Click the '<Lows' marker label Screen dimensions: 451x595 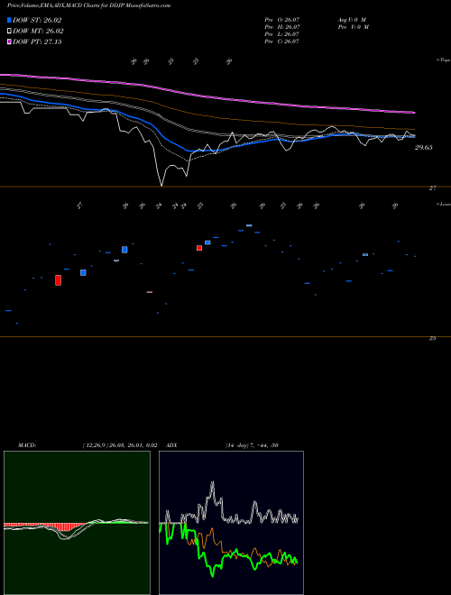click(444, 204)
